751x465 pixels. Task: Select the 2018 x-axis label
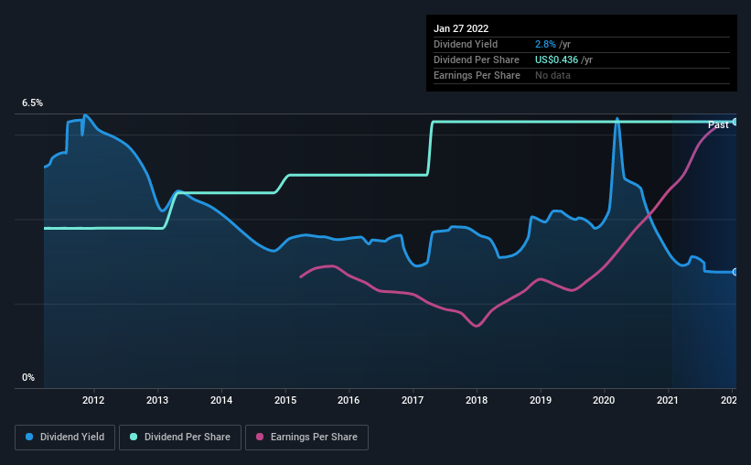coord(477,400)
